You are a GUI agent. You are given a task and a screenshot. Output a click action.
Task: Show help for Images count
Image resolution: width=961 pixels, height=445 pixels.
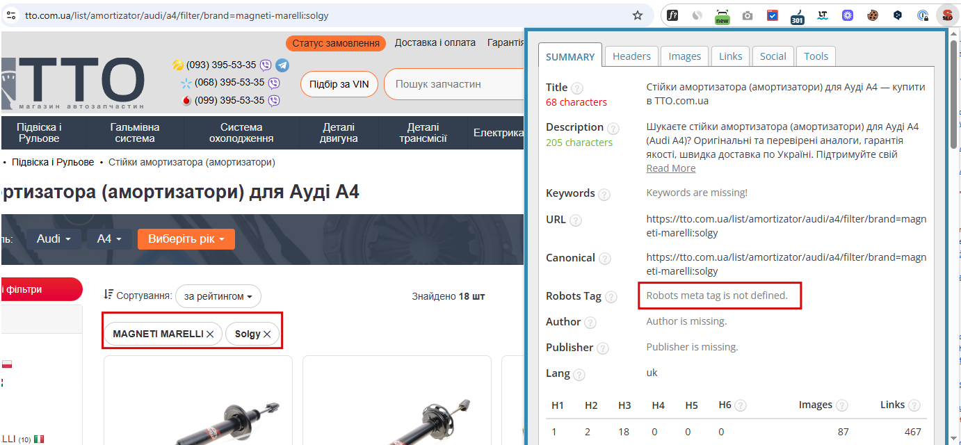point(842,405)
